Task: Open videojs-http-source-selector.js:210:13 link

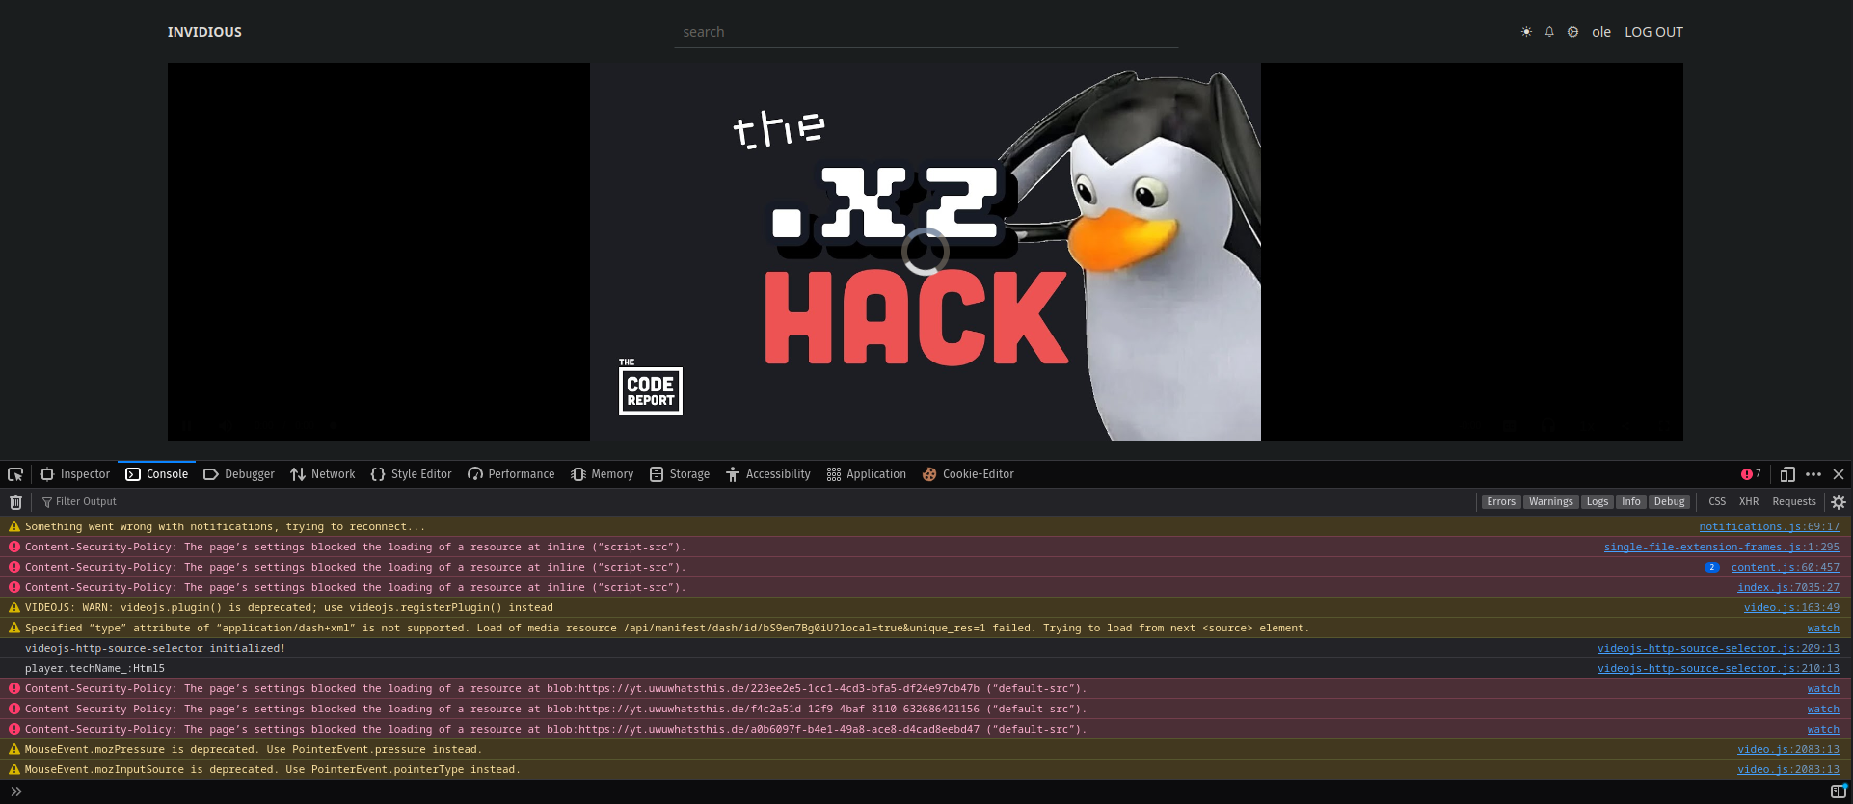Action: [x=1718, y=668]
